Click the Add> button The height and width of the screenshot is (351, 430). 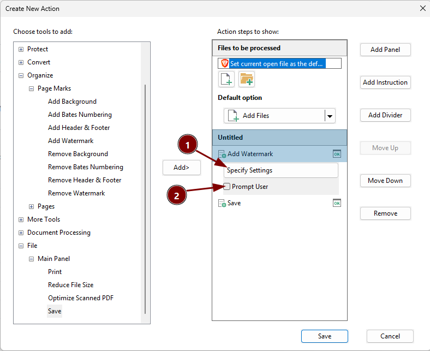(182, 168)
